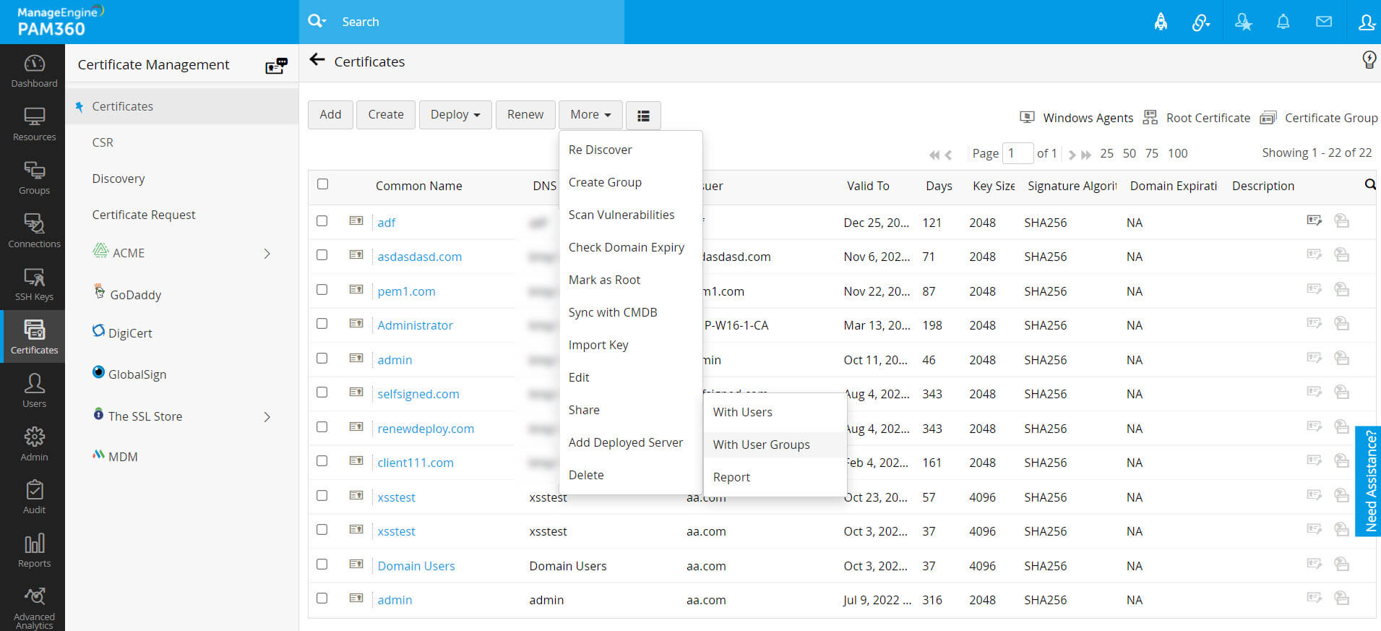Select Import Key menu entry
Viewport: 1381px width, 631px height.
tap(630, 345)
